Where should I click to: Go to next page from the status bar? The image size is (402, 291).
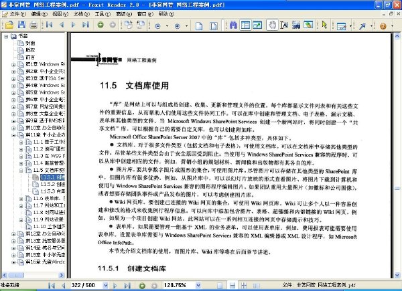pyautogui.click(x=115, y=286)
